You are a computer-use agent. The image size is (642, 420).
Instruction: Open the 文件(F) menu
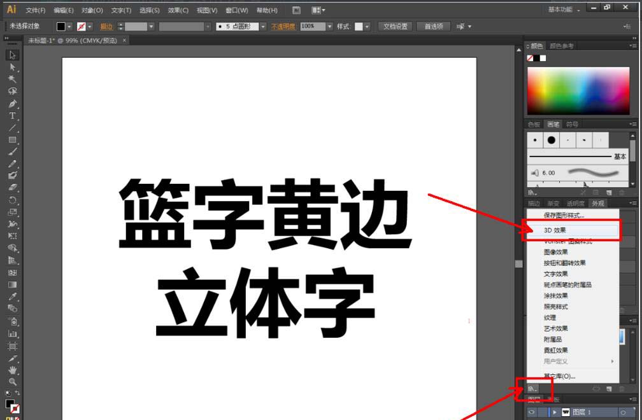tap(35, 10)
